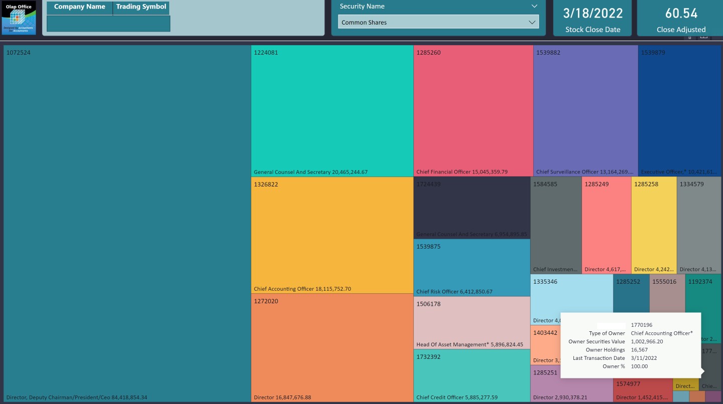Sort by the Company Name column header
The image size is (723, 404).
[80, 8]
